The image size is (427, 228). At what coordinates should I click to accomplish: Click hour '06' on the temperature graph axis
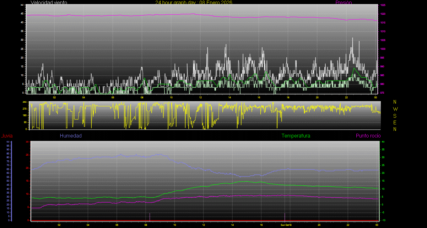[x=117, y=225]
